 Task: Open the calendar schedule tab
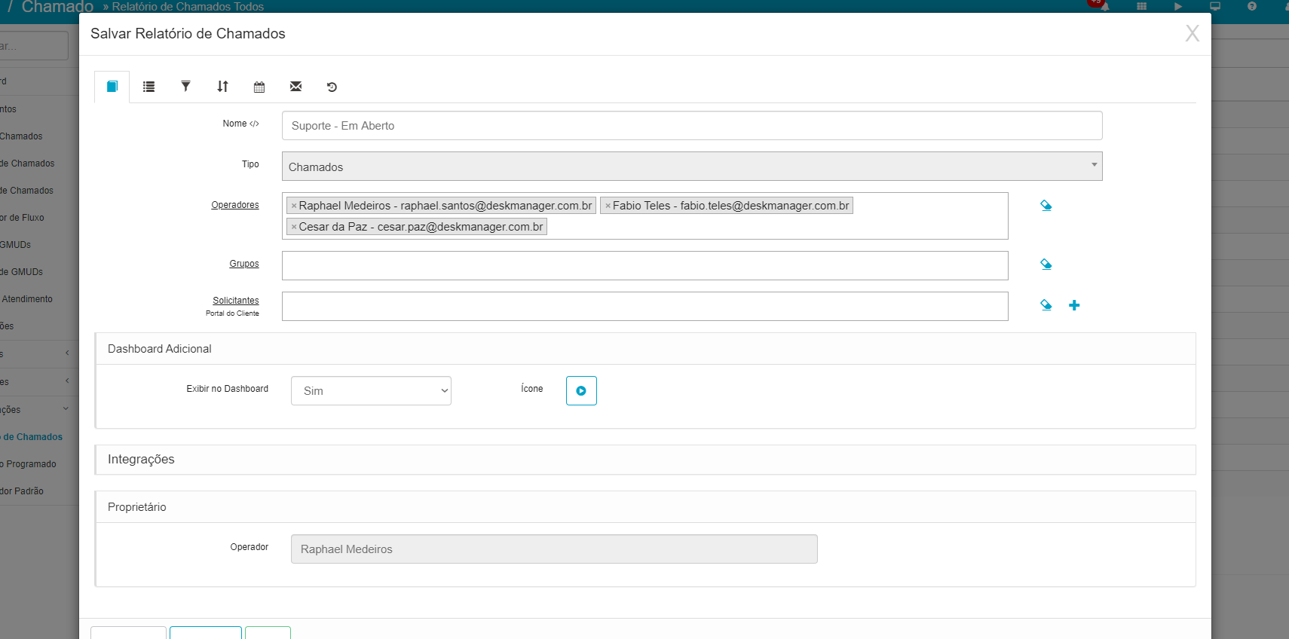point(259,87)
